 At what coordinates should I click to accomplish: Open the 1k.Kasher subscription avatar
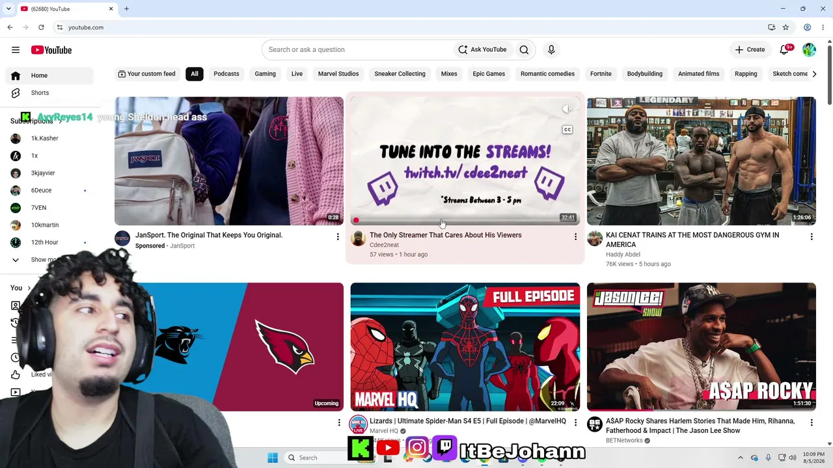16,138
